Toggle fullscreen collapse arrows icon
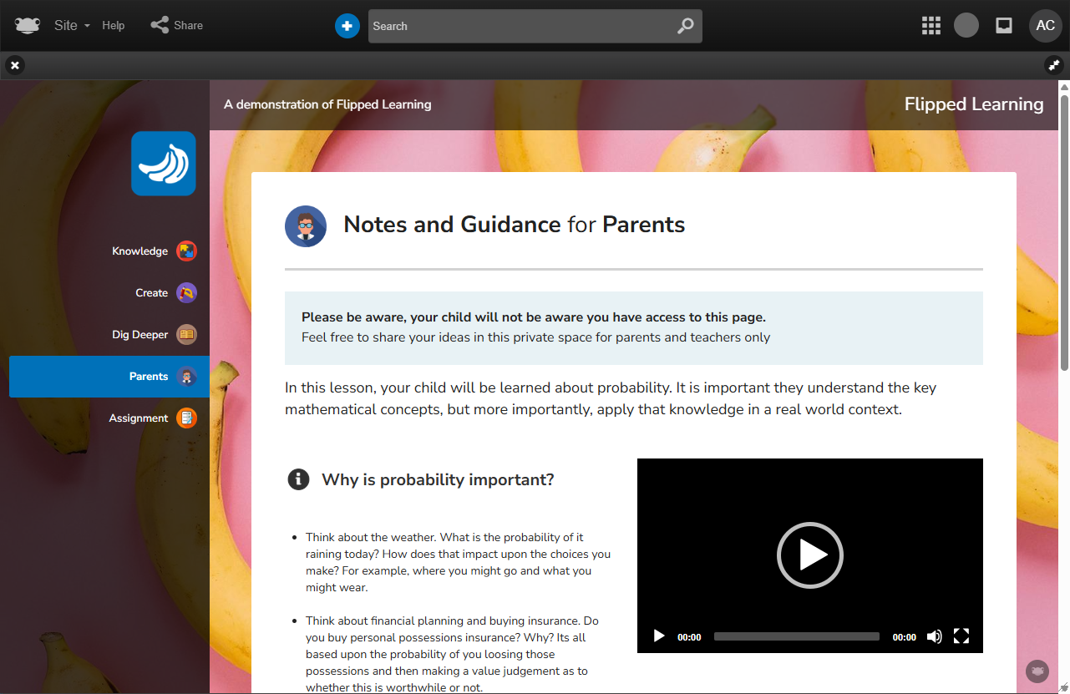The image size is (1070, 694). pos(1053,65)
